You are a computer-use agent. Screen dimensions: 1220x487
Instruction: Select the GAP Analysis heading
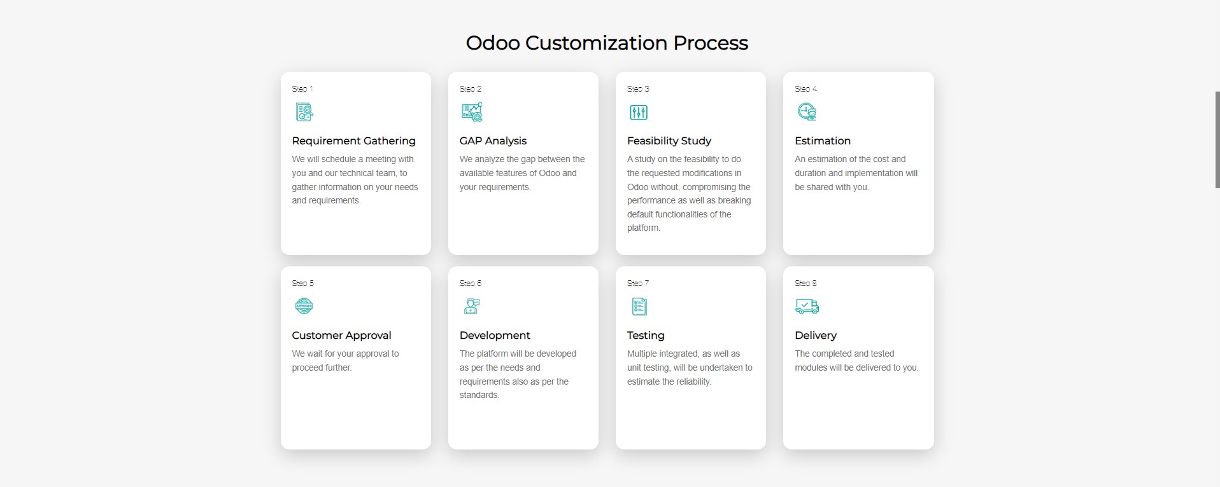click(x=493, y=141)
